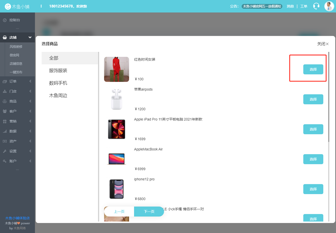The height and width of the screenshot is (233, 336).
Task: Click the 数据 chart icon in sidebar
Action: (5, 131)
